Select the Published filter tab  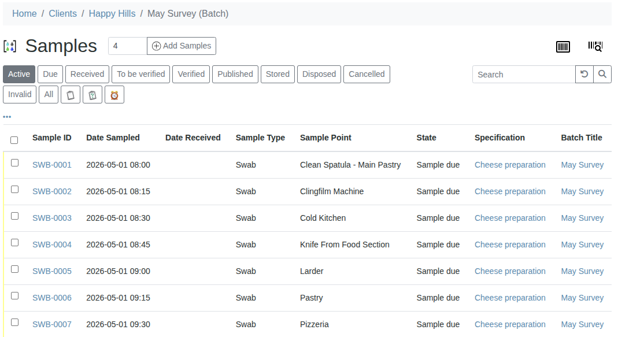[235, 74]
